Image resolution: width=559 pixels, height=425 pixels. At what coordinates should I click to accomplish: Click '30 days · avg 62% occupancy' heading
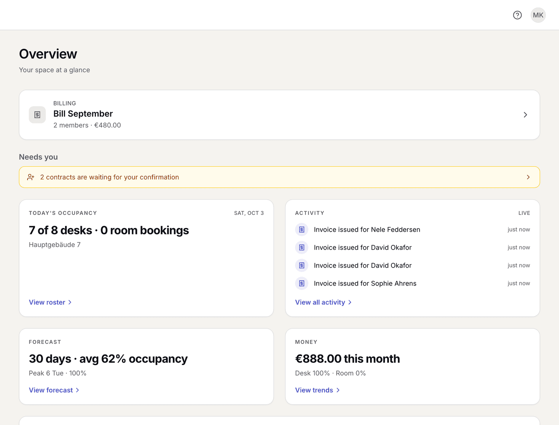click(108, 359)
